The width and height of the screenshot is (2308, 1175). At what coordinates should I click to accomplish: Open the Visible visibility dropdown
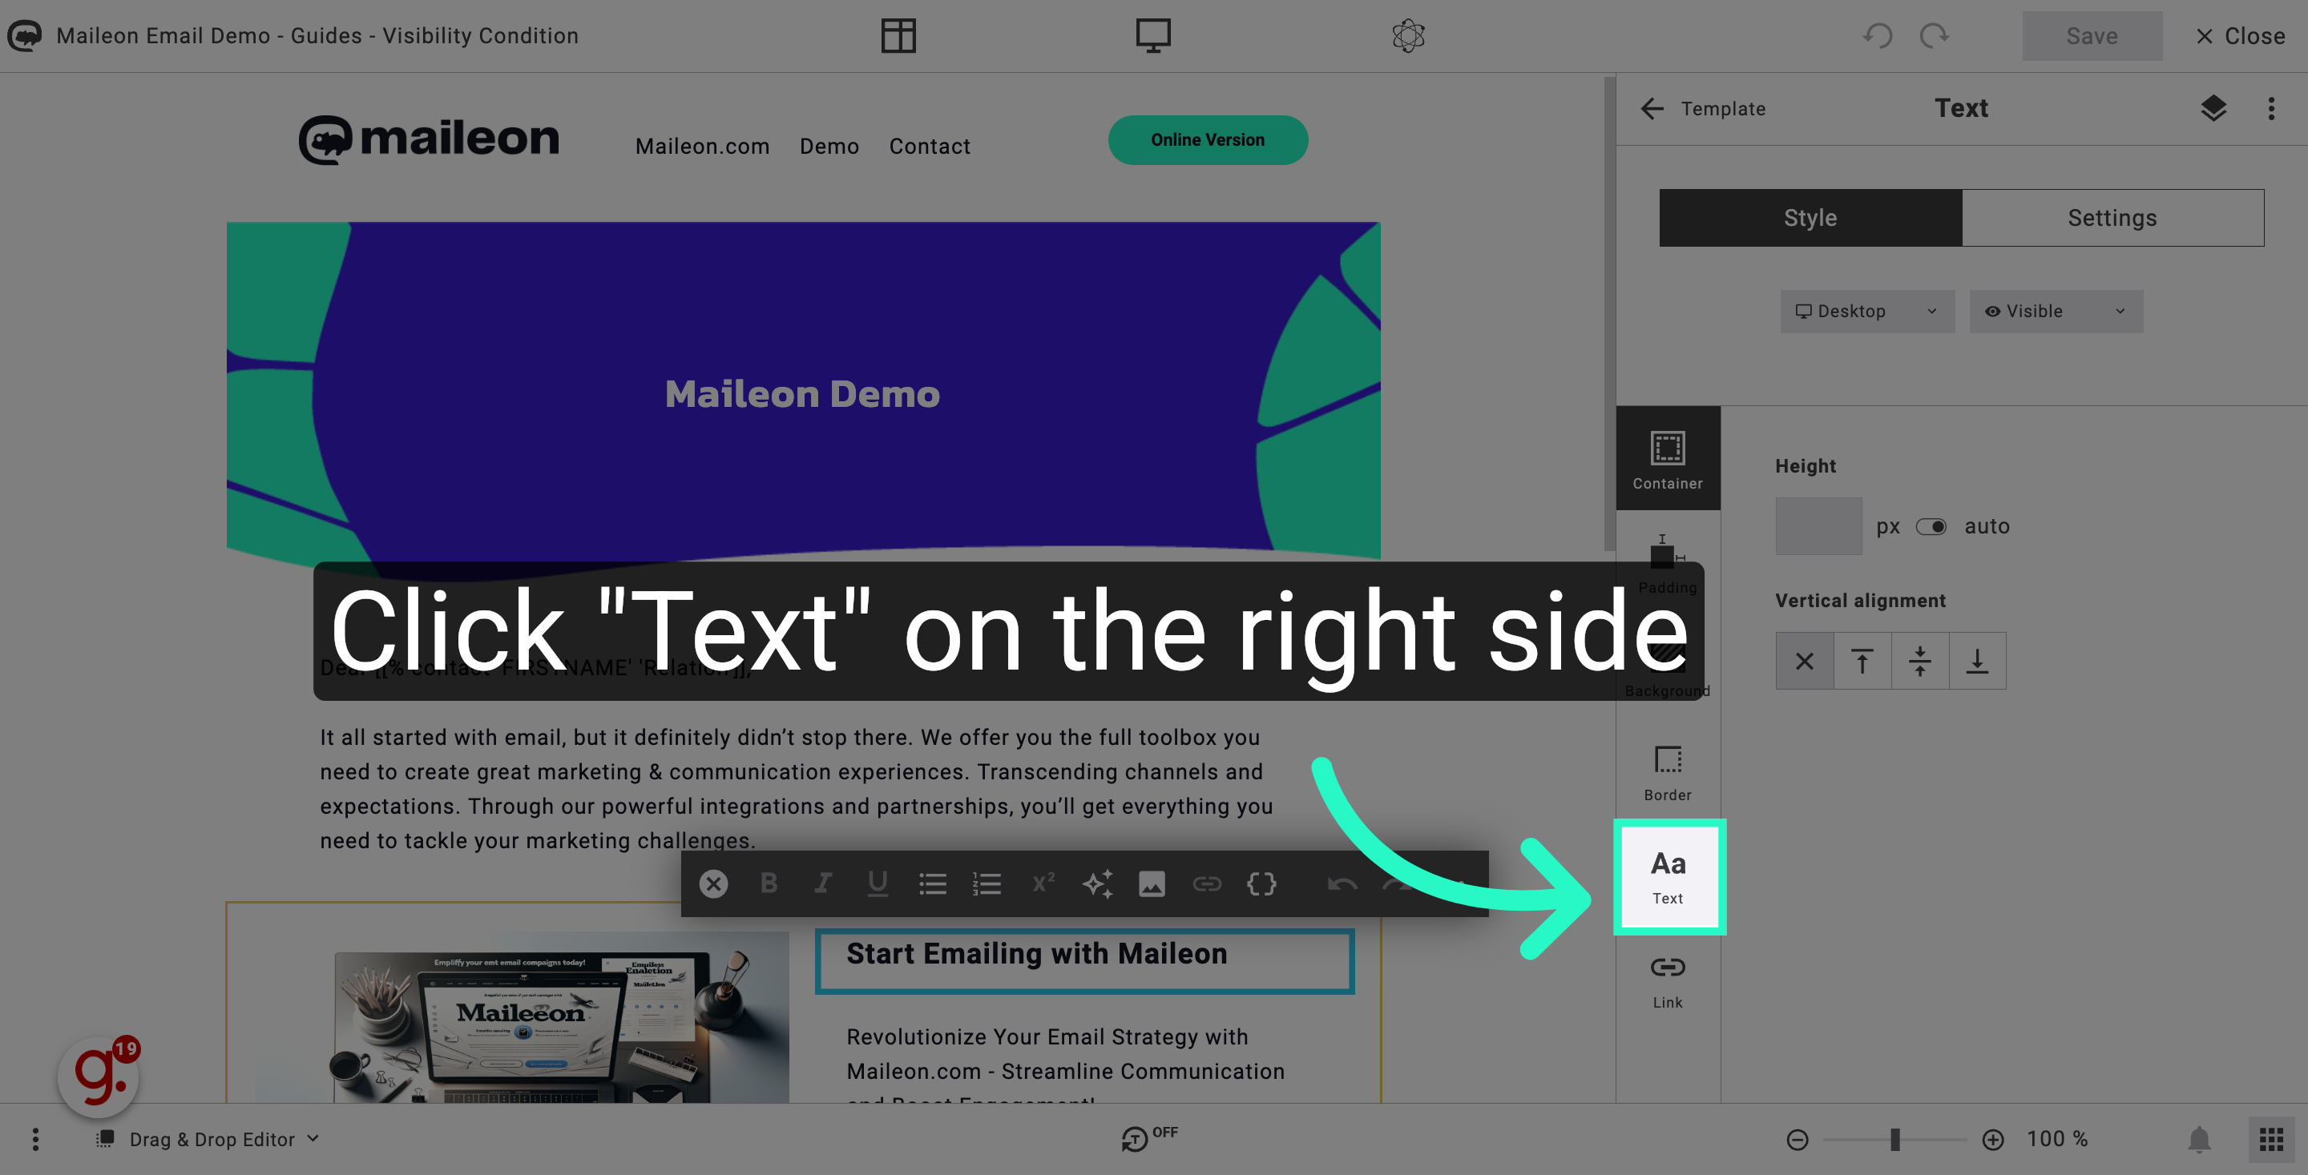[2056, 311]
